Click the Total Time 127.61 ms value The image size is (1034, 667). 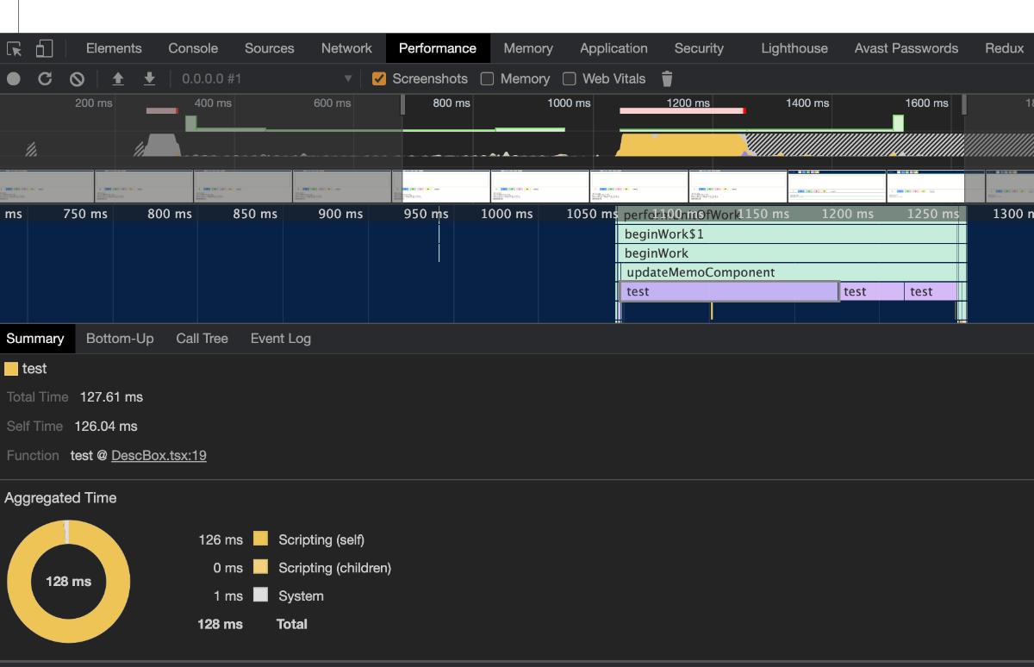[111, 397]
